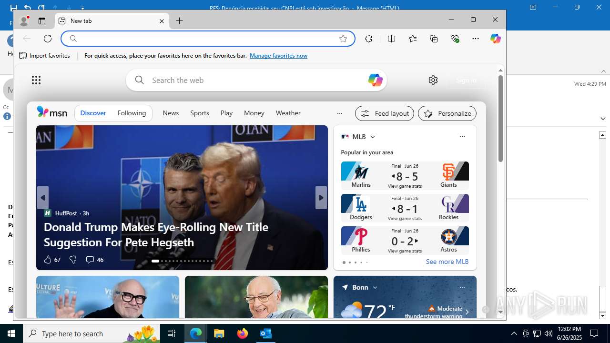This screenshot has height=343, width=610.
Task: Open Copilot icon in Edge toolbar
Action: (496, 39)
